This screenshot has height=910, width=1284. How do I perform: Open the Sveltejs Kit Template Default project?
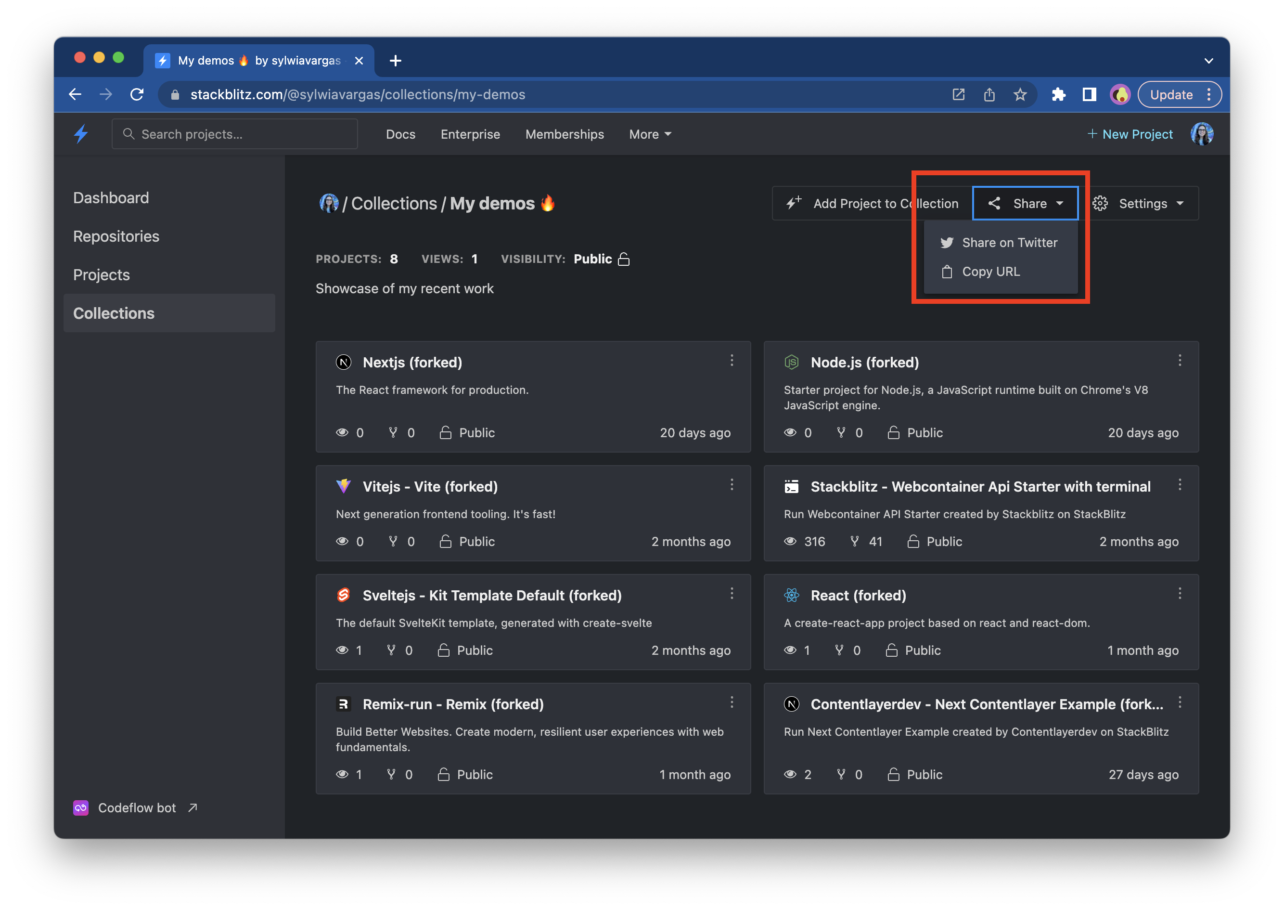[492, 595]
